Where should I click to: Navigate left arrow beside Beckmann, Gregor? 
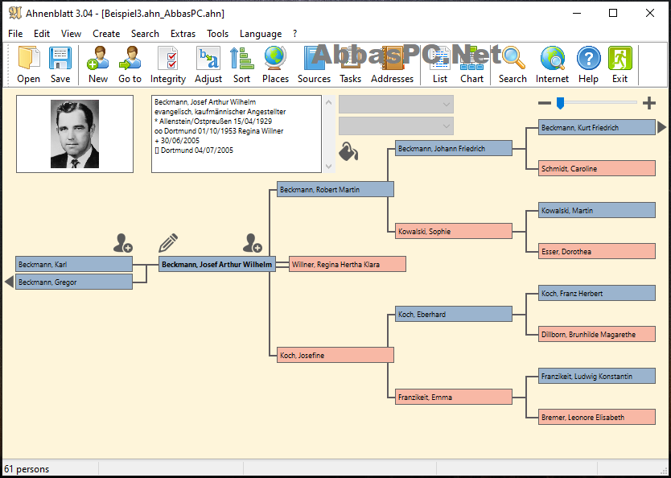pos(9,282)
